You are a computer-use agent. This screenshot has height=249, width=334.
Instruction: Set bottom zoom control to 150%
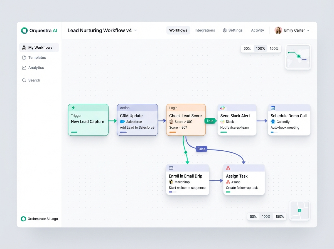coord(280,216)
